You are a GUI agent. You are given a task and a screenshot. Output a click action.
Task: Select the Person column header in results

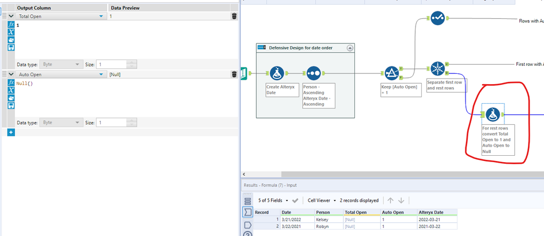pyautogui.click(x=329, y=212)
